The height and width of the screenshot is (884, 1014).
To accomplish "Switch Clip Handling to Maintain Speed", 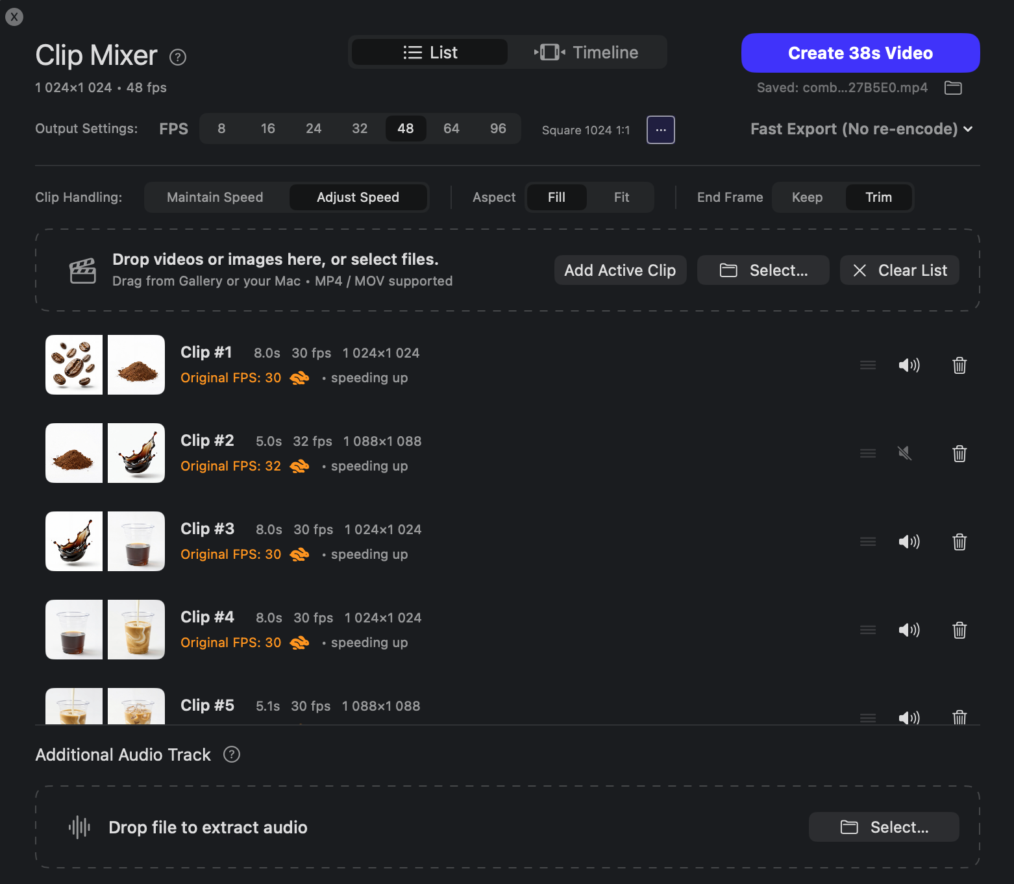I will [x=215, y=197].
